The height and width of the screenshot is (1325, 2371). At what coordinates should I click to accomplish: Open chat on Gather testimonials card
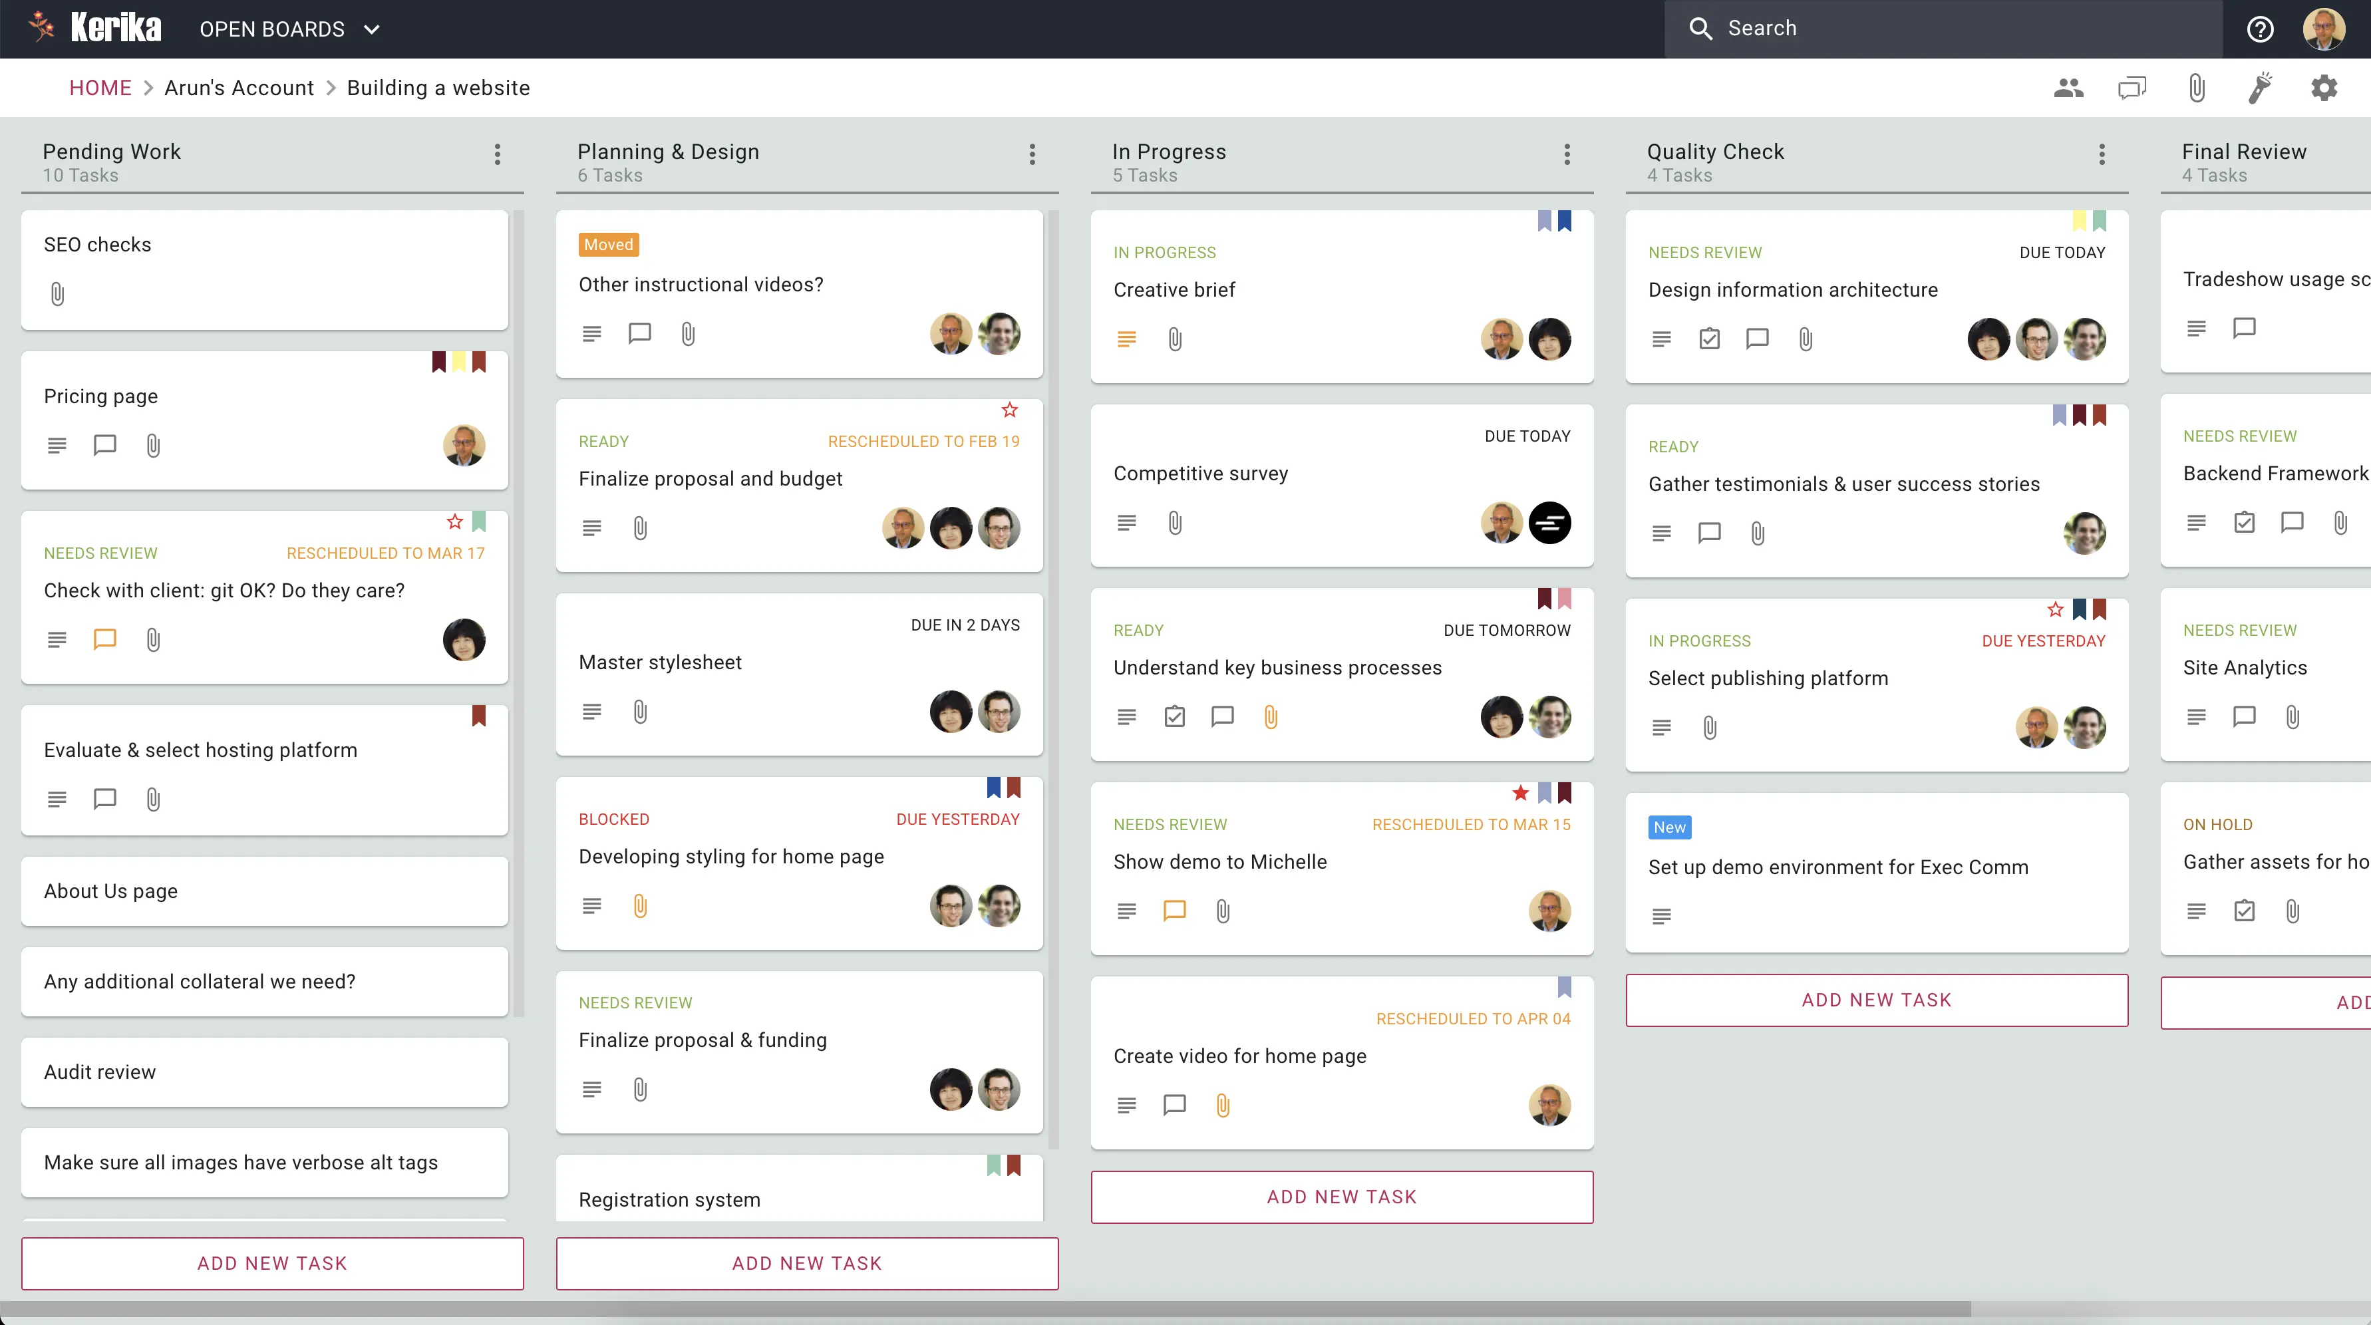(1709, 533)
